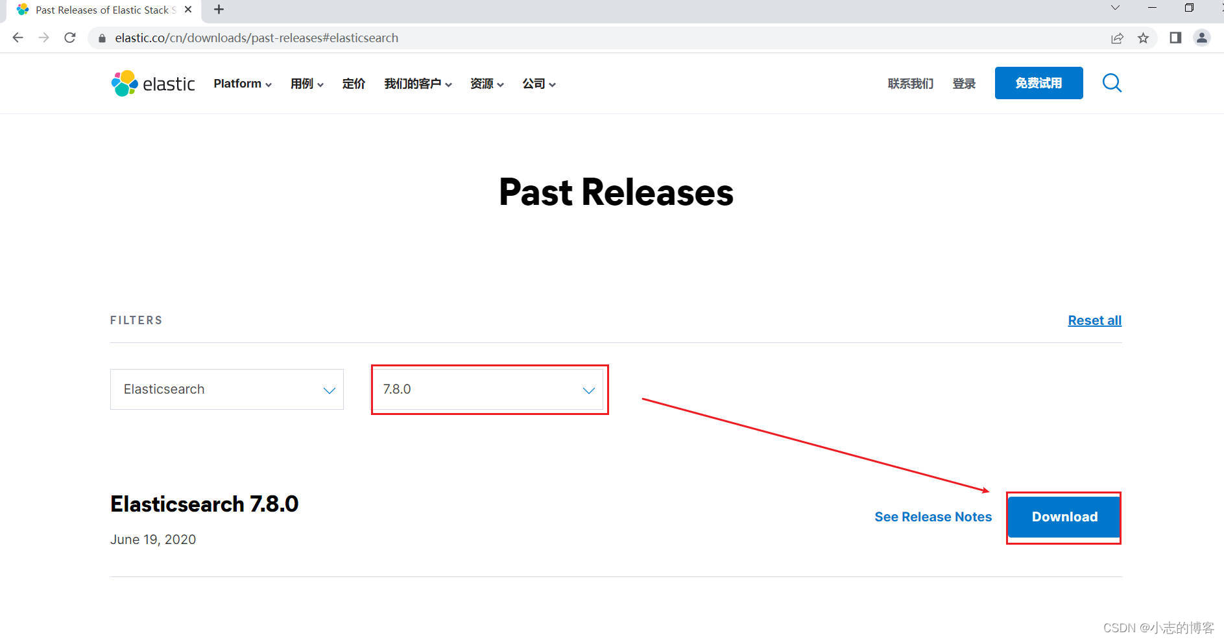Screen dimensions: 1224x640
Task: Click the FILTERS label
Action: [136, 320]
